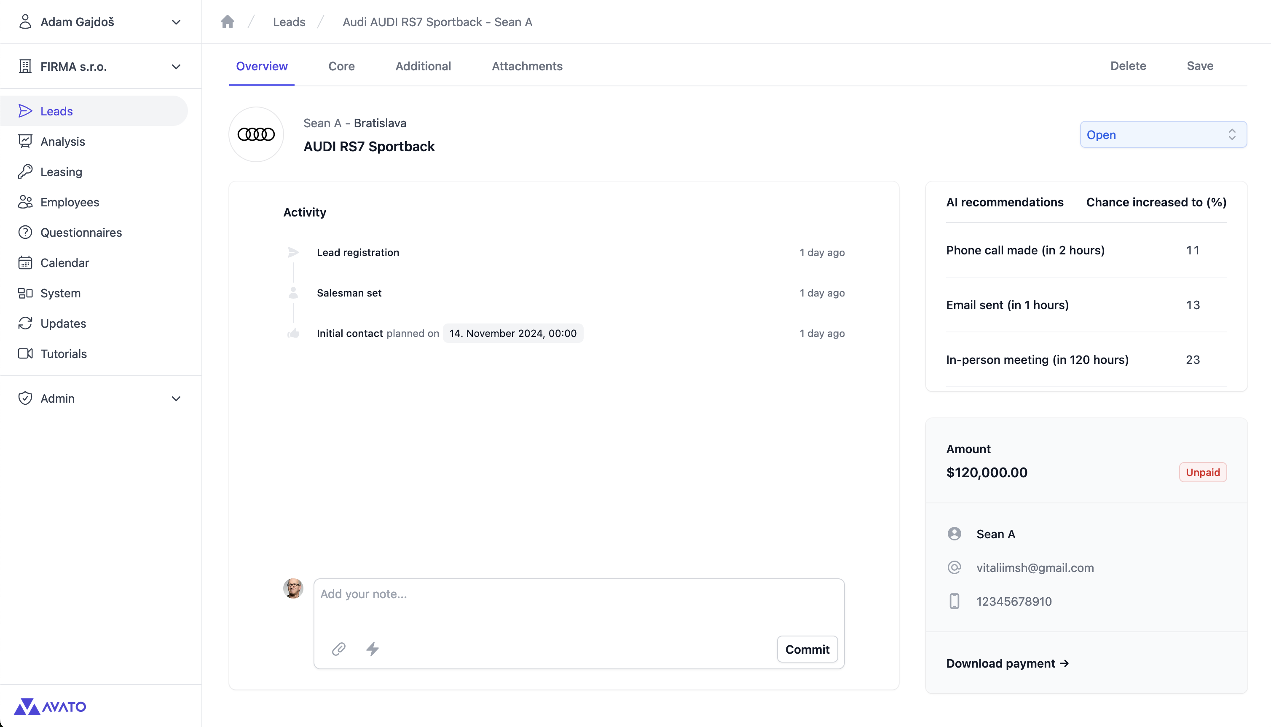Click the contact person icon next to Sean A

955,534
